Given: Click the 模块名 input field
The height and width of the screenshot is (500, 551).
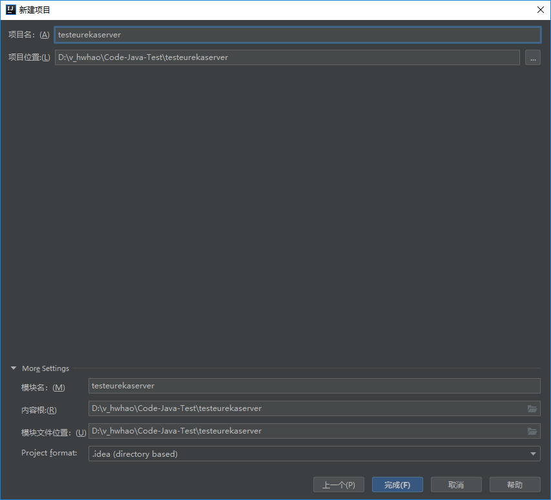Looking at the screenshot, I should (314, 386).
